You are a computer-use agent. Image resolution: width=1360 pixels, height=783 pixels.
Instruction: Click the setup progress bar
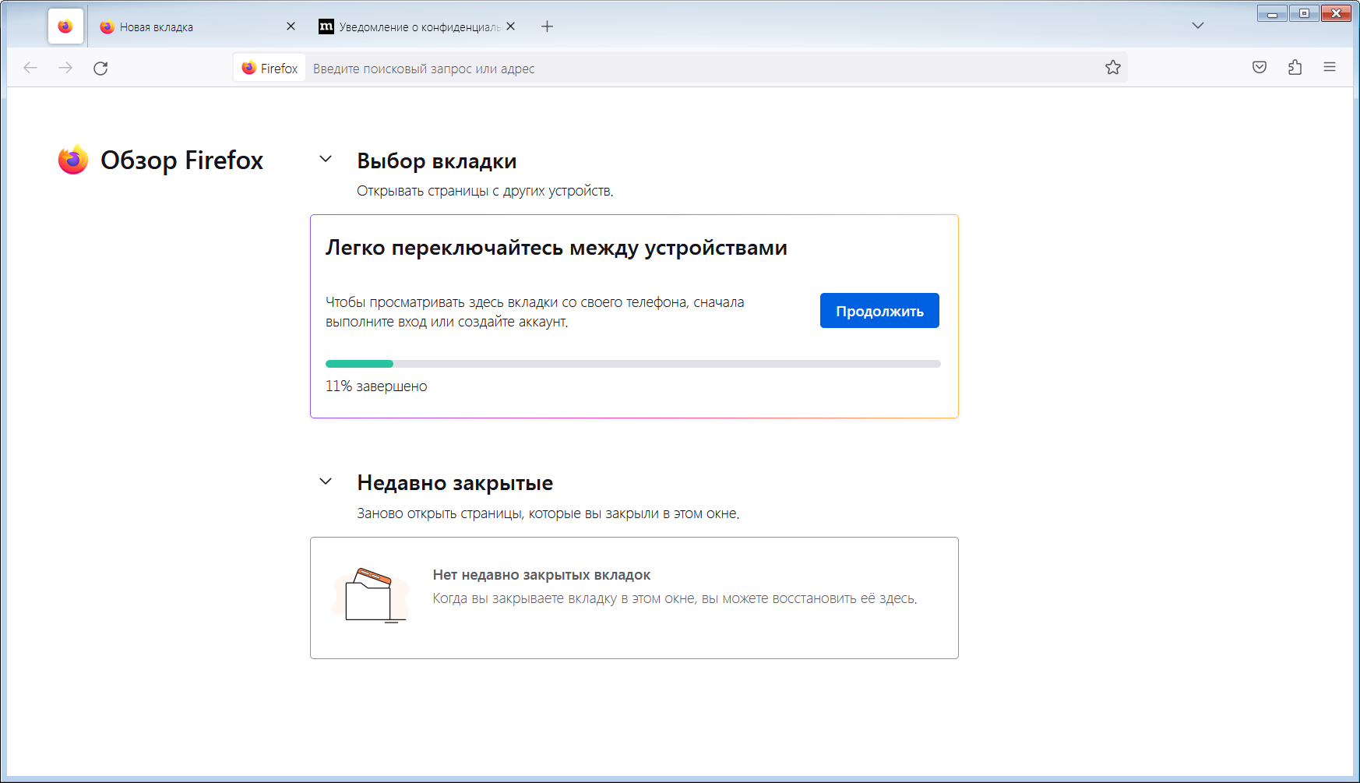633,364
